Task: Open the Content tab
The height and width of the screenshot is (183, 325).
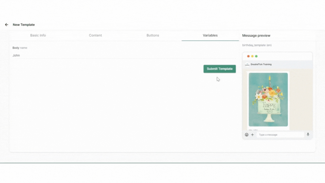Action: 95,35
